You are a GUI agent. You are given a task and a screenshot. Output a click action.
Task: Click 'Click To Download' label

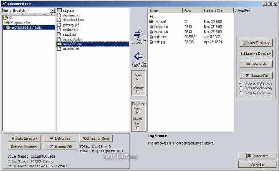[139, 65]
